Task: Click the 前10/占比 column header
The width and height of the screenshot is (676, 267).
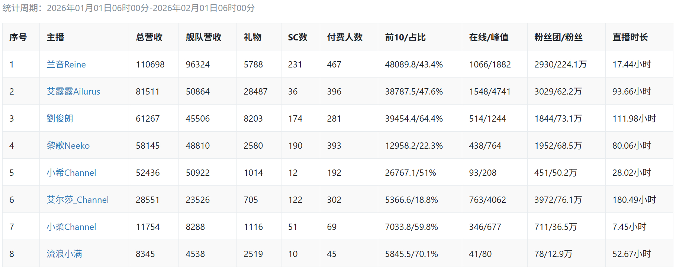Action: coord(405,37)
